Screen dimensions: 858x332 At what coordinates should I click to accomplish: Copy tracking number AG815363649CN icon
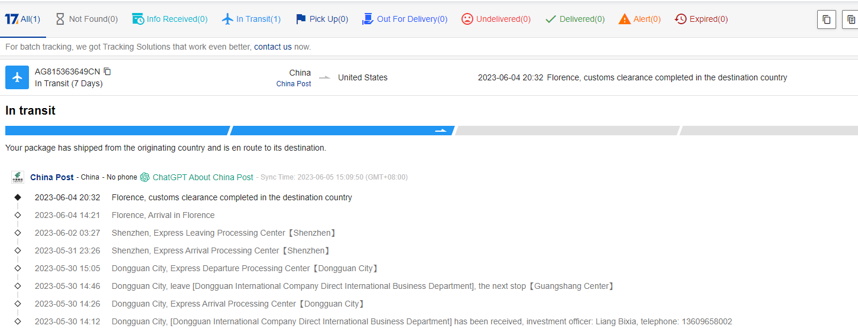coord(108,71)
